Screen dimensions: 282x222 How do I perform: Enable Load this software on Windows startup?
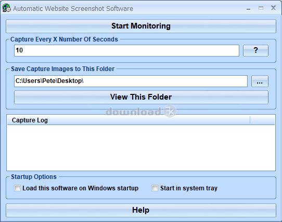pos(17,188)
